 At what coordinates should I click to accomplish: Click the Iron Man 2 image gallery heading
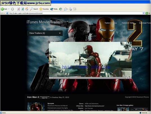point(125,105)
